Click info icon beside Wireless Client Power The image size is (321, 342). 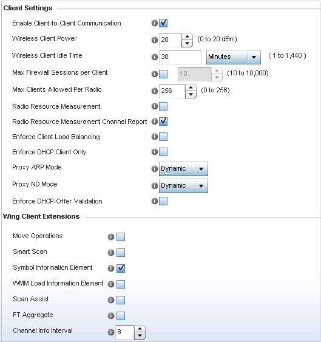155,39
